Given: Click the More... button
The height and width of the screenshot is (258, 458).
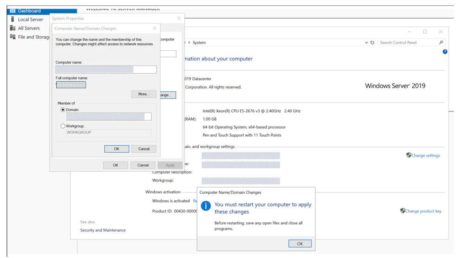Looking at the screenshot, I should 144,94.
